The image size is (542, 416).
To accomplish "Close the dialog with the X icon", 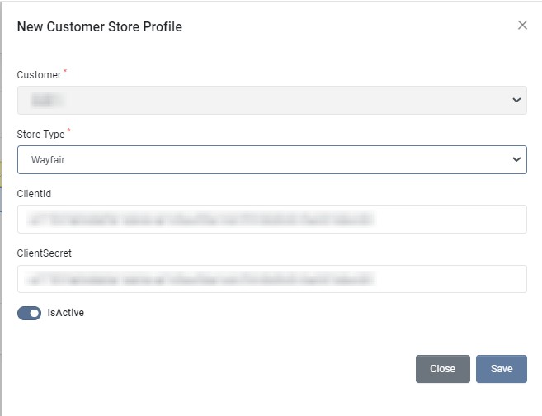I will (522, 26).
